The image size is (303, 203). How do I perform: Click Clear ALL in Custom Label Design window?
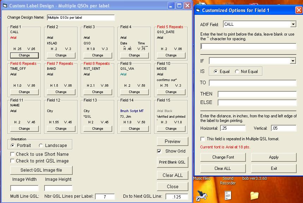[x=172, y=175]
